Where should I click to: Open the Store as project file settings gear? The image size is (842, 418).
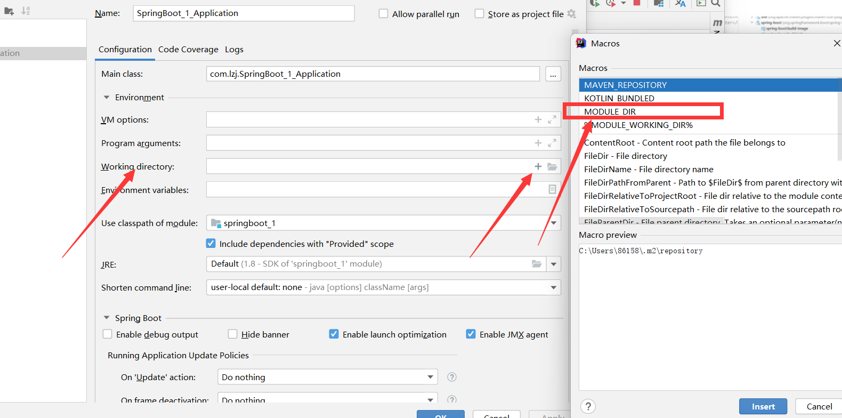click(572, 14)
